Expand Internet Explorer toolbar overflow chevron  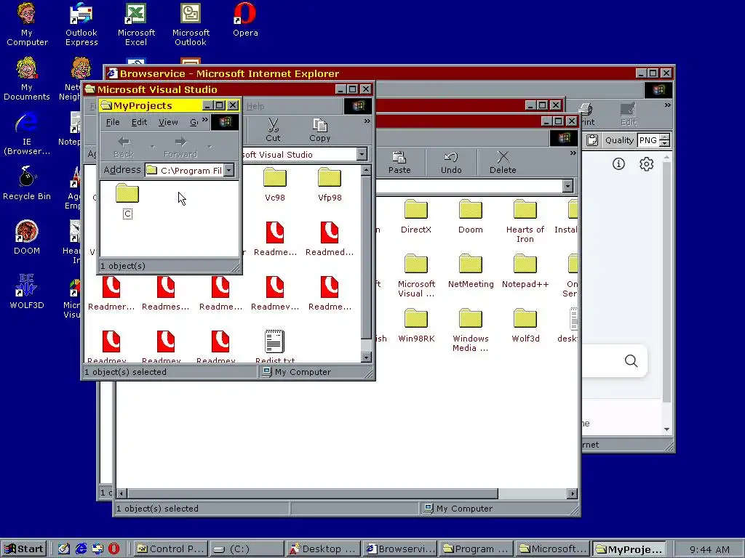coord(668,105)
